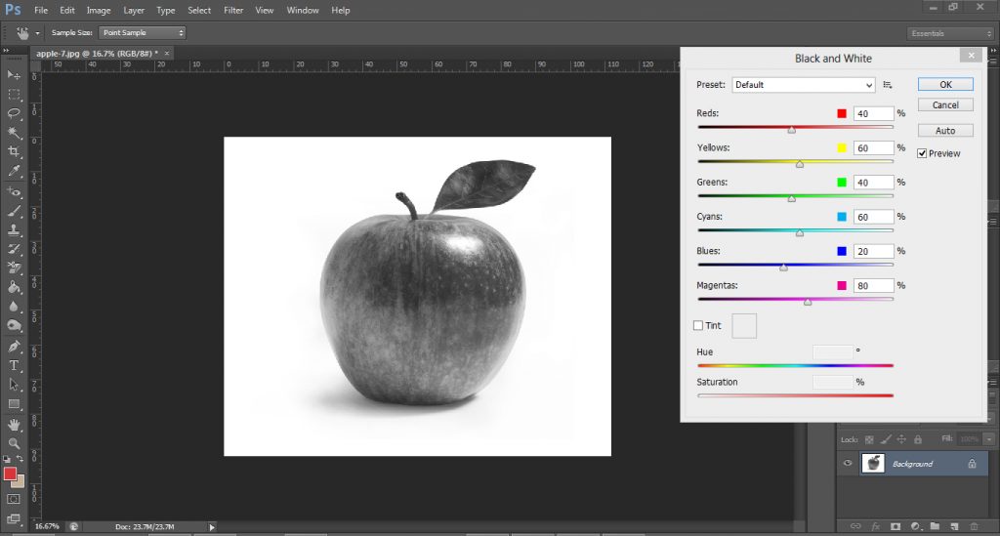
Task: Choose the Horizontal Type tool
Action: click(x=14, y=365)
